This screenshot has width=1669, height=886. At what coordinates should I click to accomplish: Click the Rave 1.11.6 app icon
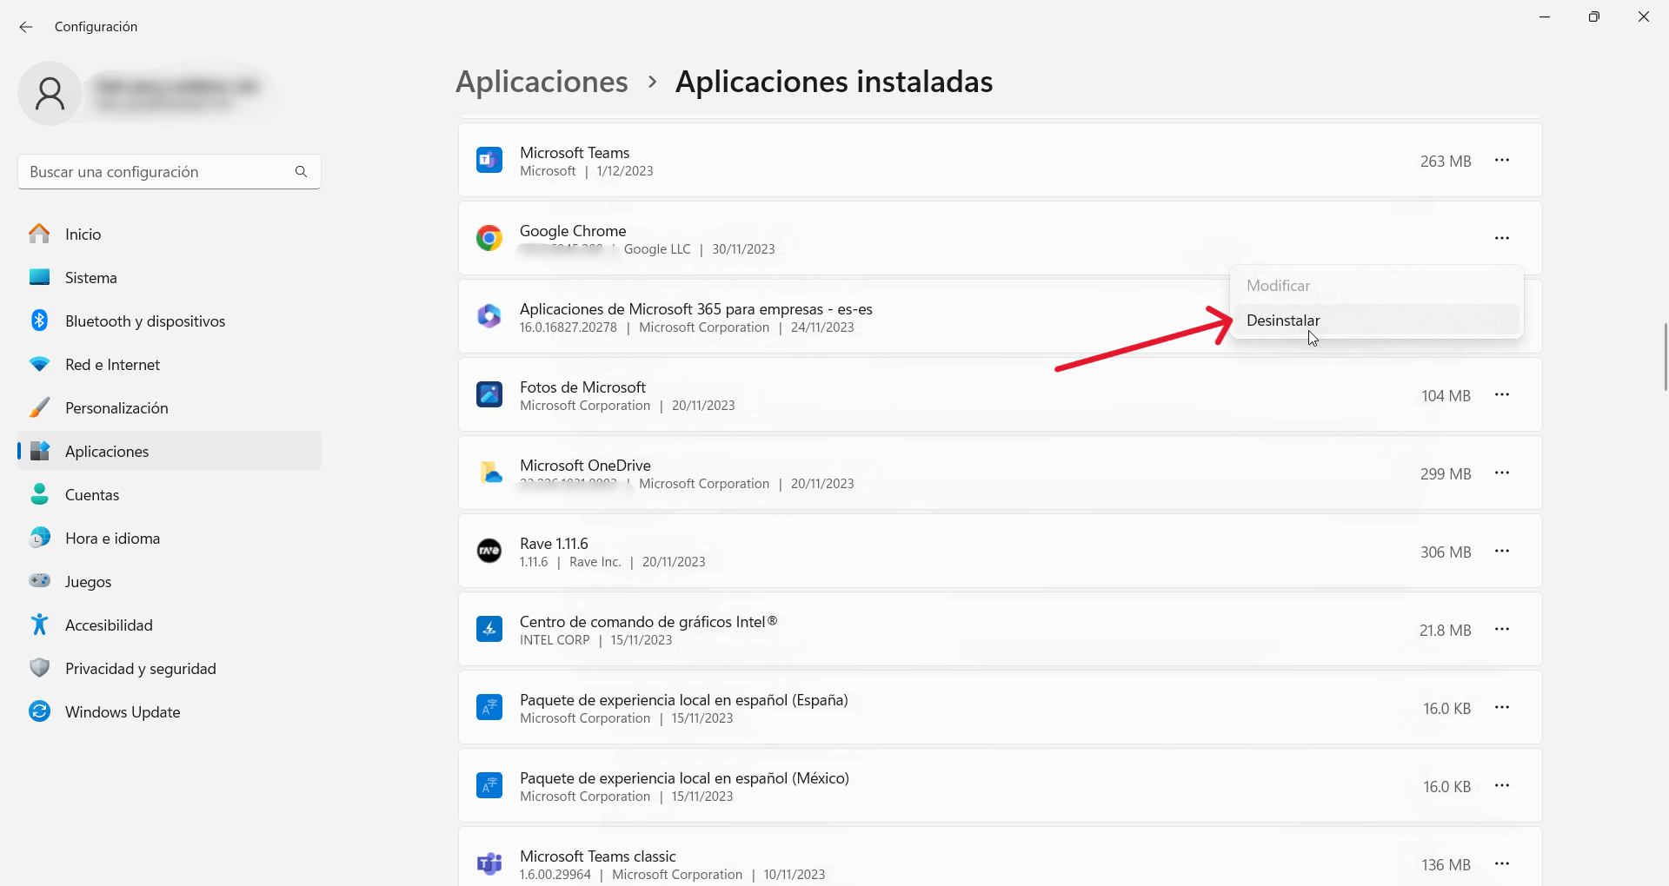[489, 551]
